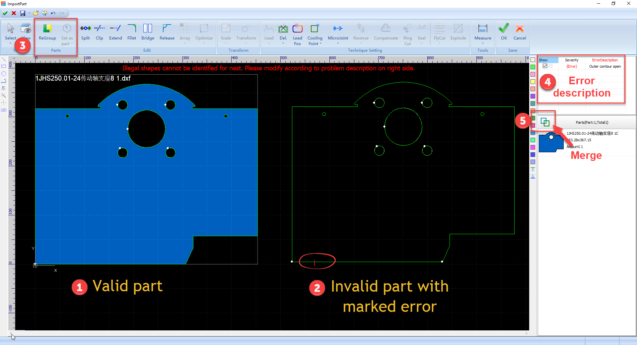Click the green checkmark in quick access bar
Viewport: 637px width, 345px height.
click(5, 13)
